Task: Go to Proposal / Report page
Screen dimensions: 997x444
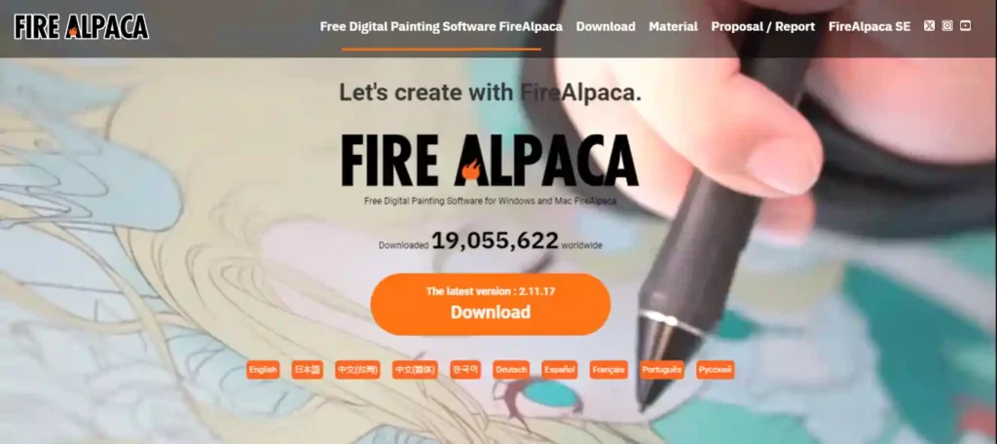Action: 763,26
